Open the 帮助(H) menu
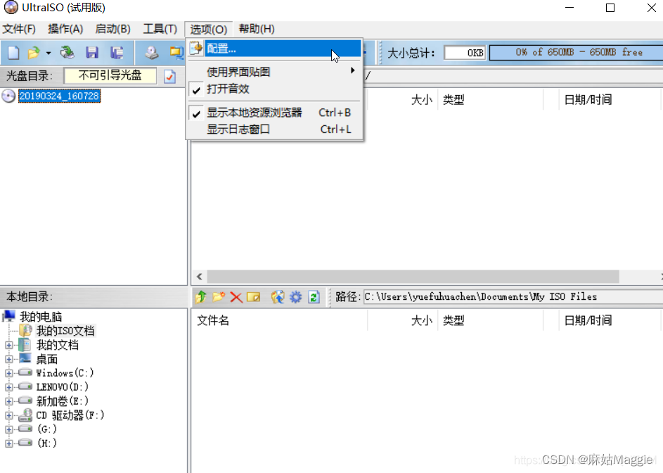Viewport: 663px width, 473px height. pos(257,29)
